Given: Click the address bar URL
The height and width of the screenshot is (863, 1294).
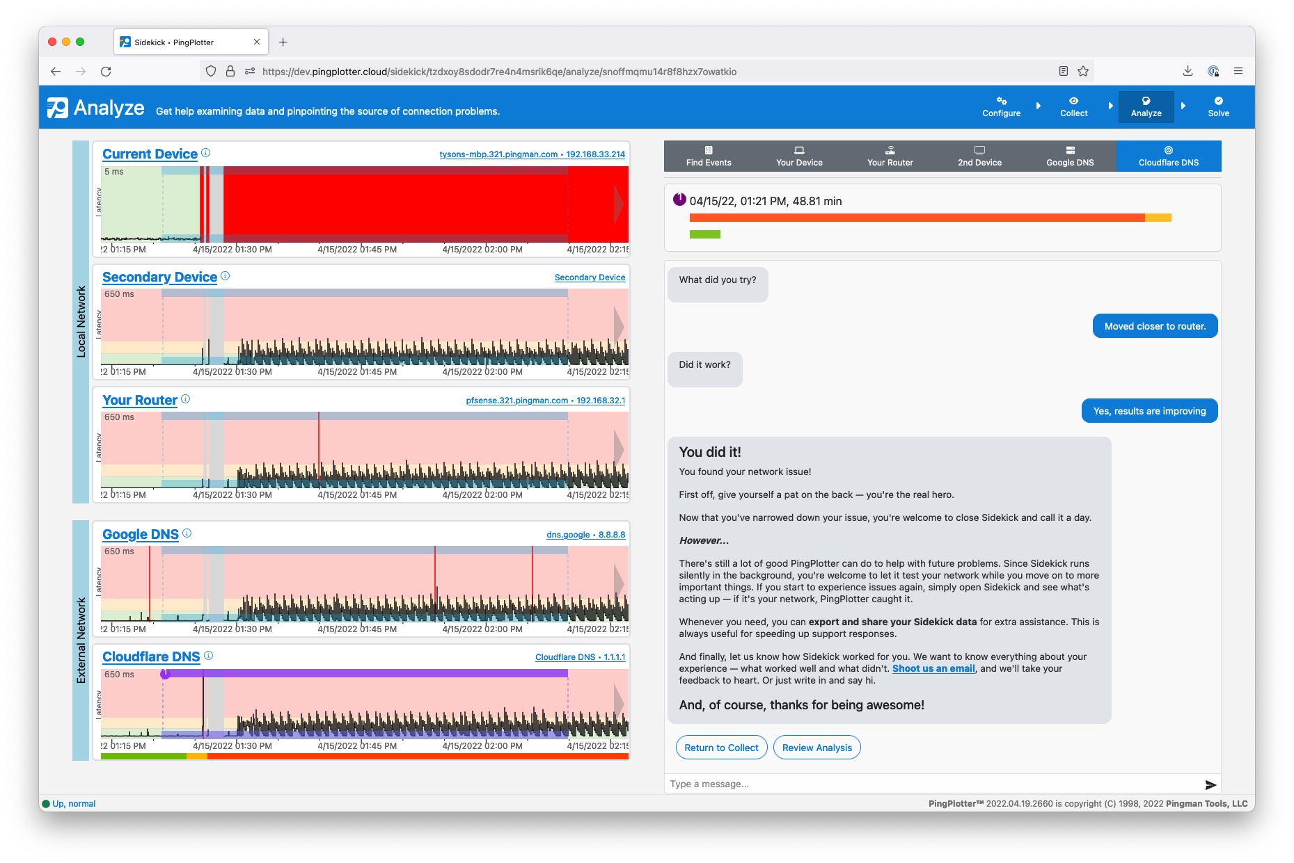Looking at the screenshot, I should pos(499,71).
